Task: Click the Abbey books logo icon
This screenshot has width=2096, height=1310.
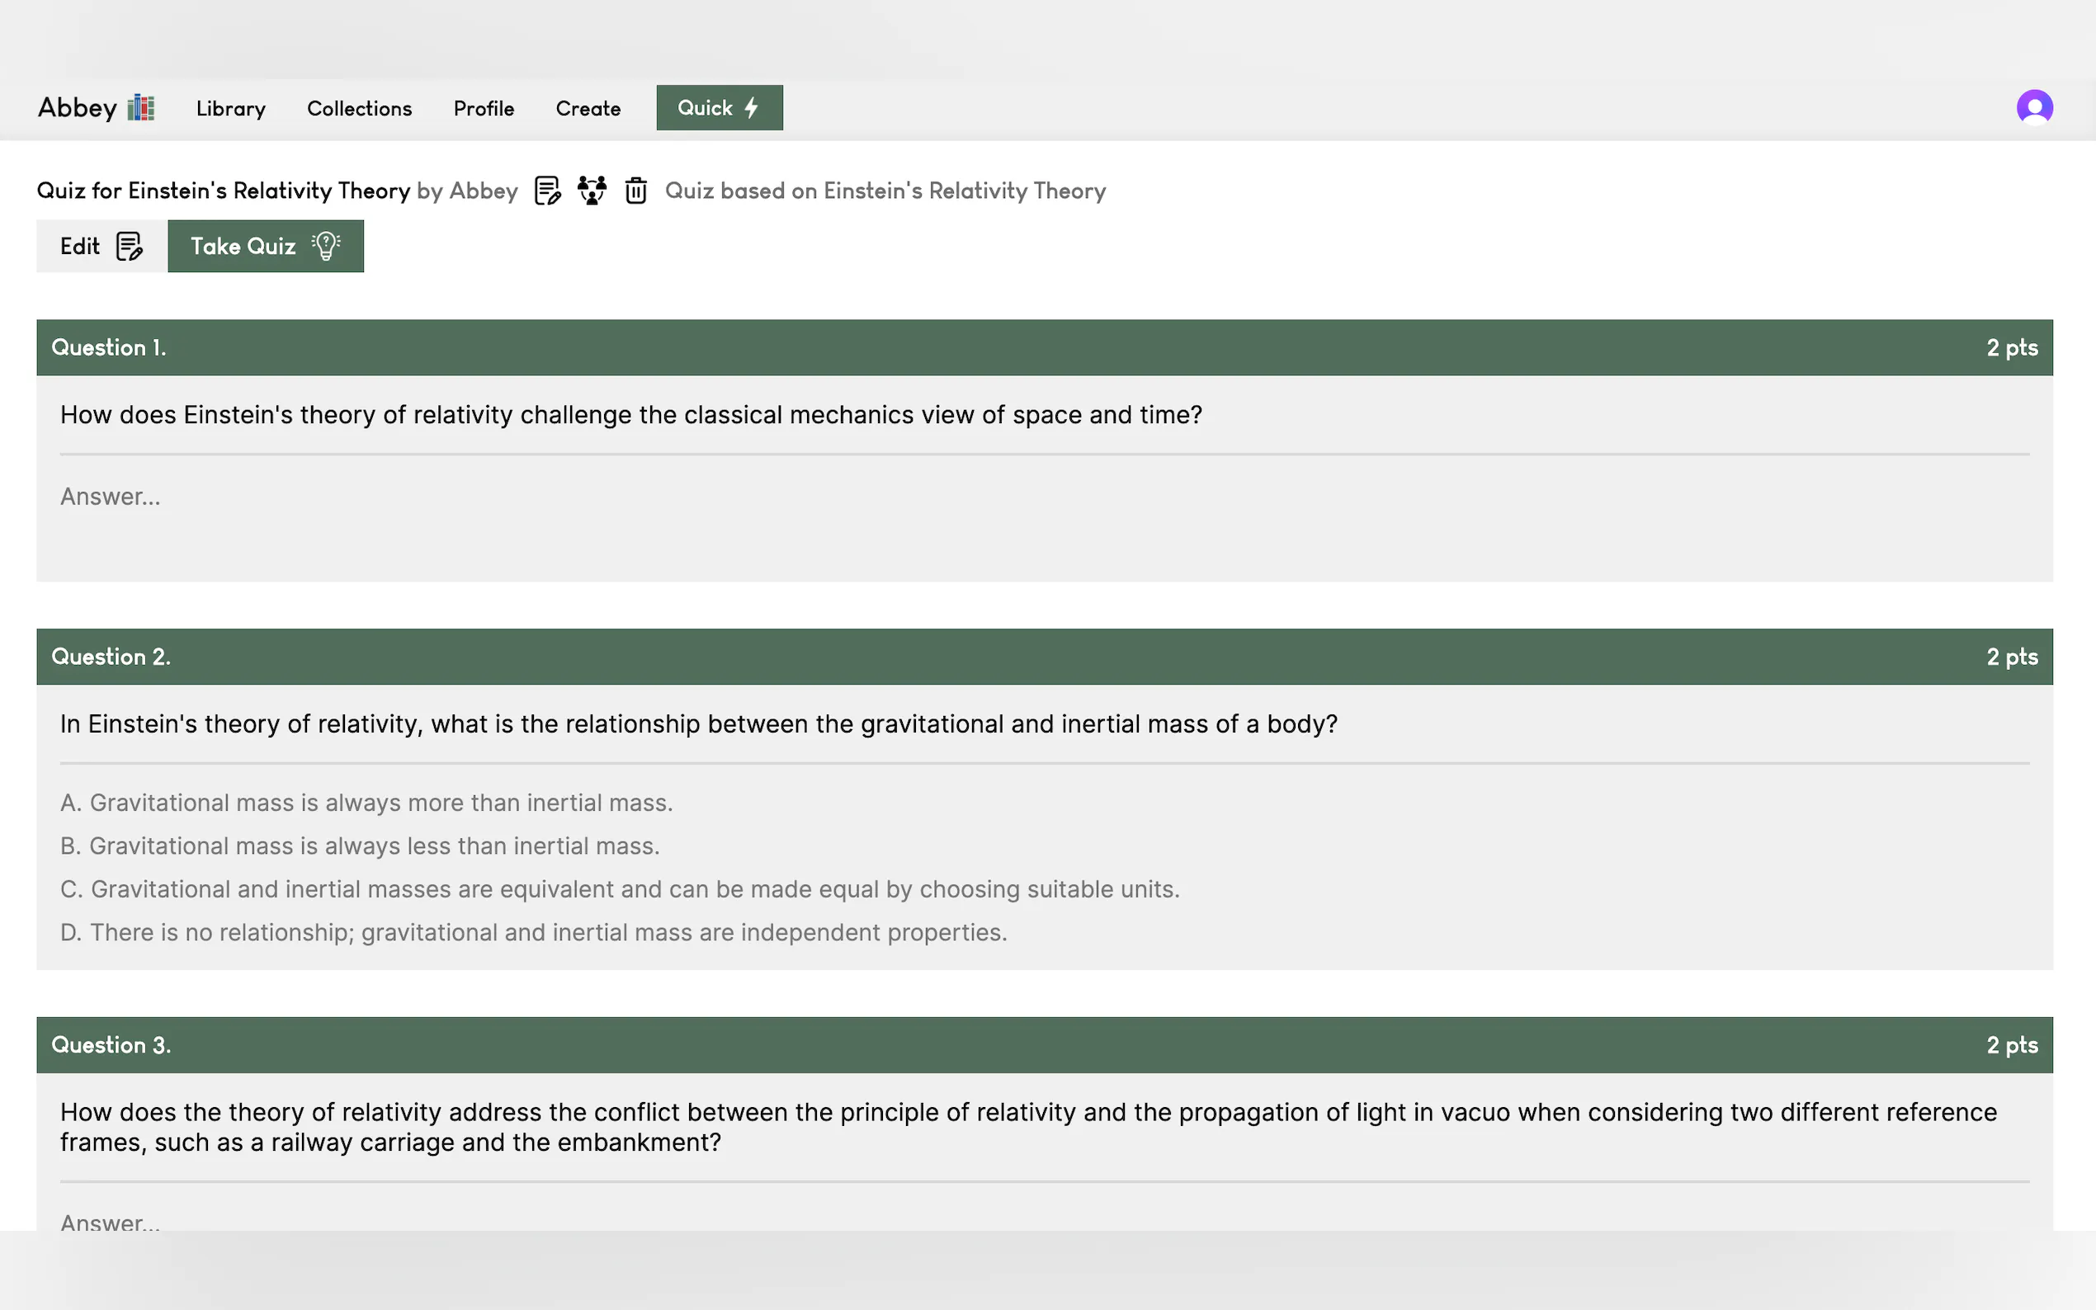Action: 140,107
